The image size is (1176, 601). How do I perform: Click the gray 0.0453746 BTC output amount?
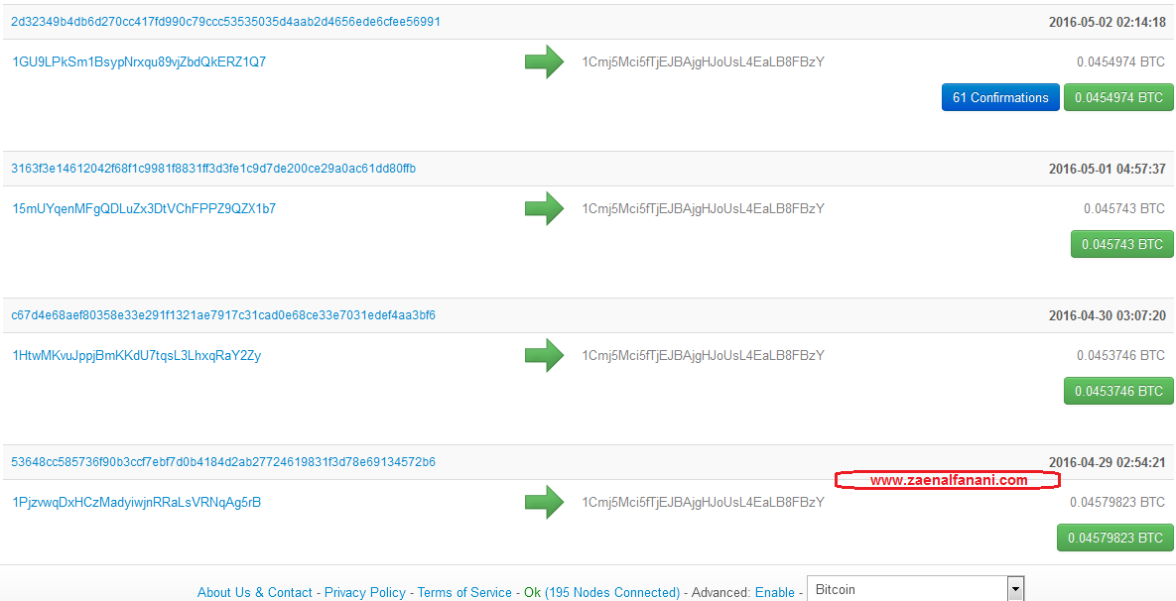pos(1121,356)
